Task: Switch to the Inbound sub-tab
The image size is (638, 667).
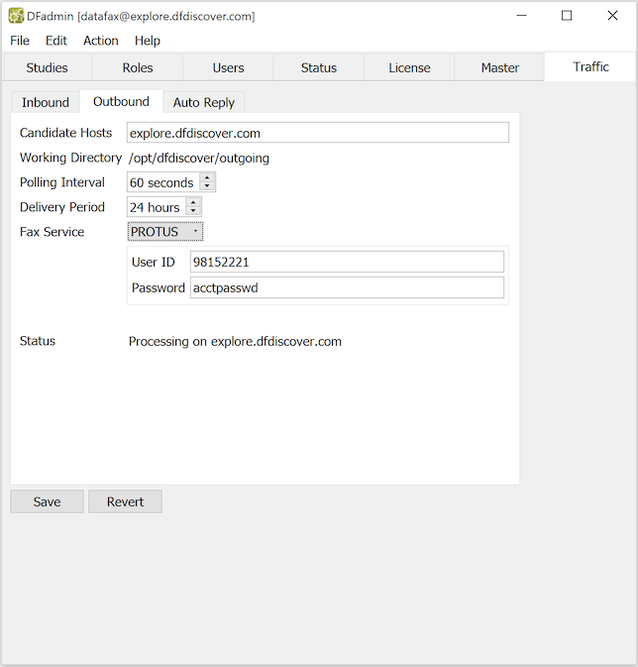Action: [46, 102]
